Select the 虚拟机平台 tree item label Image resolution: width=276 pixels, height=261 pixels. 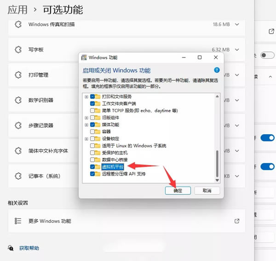point(113,167)
